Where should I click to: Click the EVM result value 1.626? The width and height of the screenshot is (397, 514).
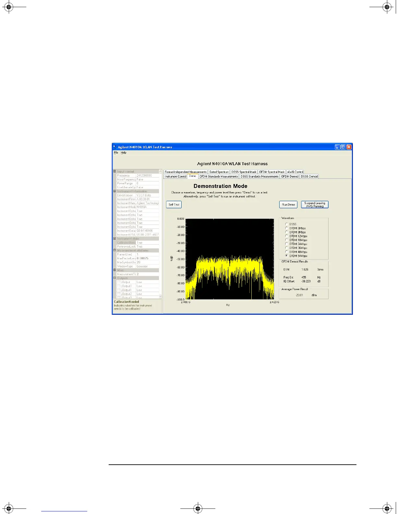[x=305, y=270]
